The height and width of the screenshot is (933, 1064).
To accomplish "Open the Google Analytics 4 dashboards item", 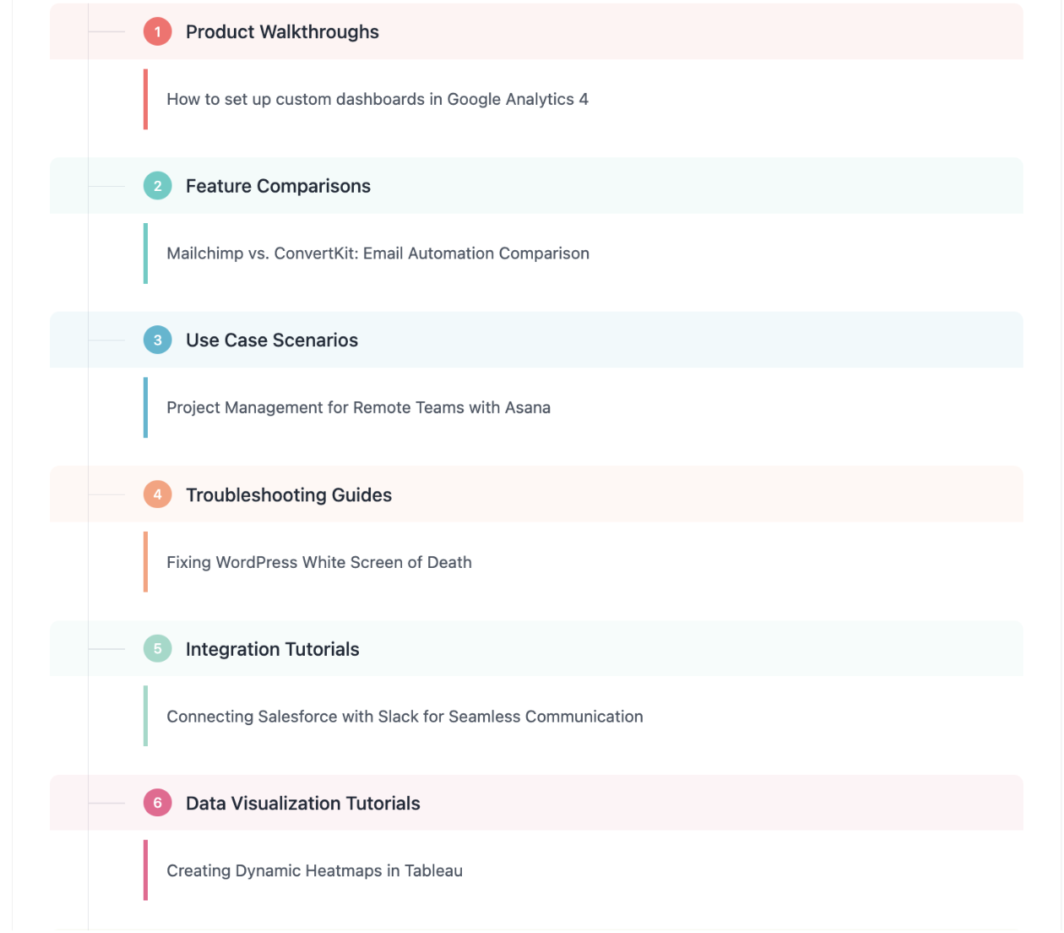I will [377, 99].
